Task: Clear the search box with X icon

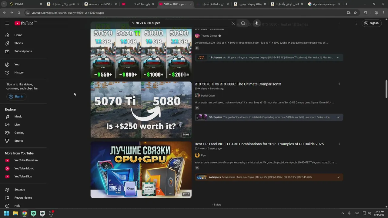Action: pyautogui.click(x=233, y=23)
